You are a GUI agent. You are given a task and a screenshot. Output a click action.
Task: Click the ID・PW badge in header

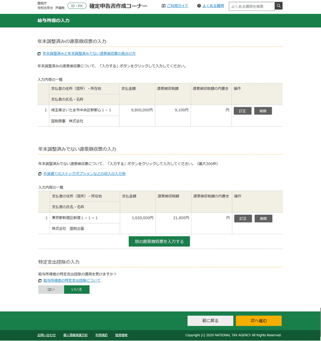point(77,6)
